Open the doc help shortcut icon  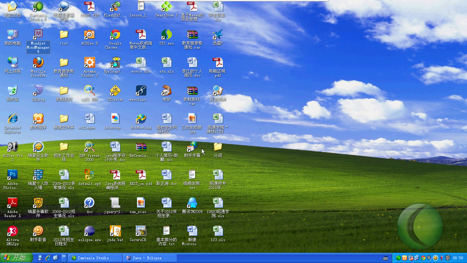[89, 203]
